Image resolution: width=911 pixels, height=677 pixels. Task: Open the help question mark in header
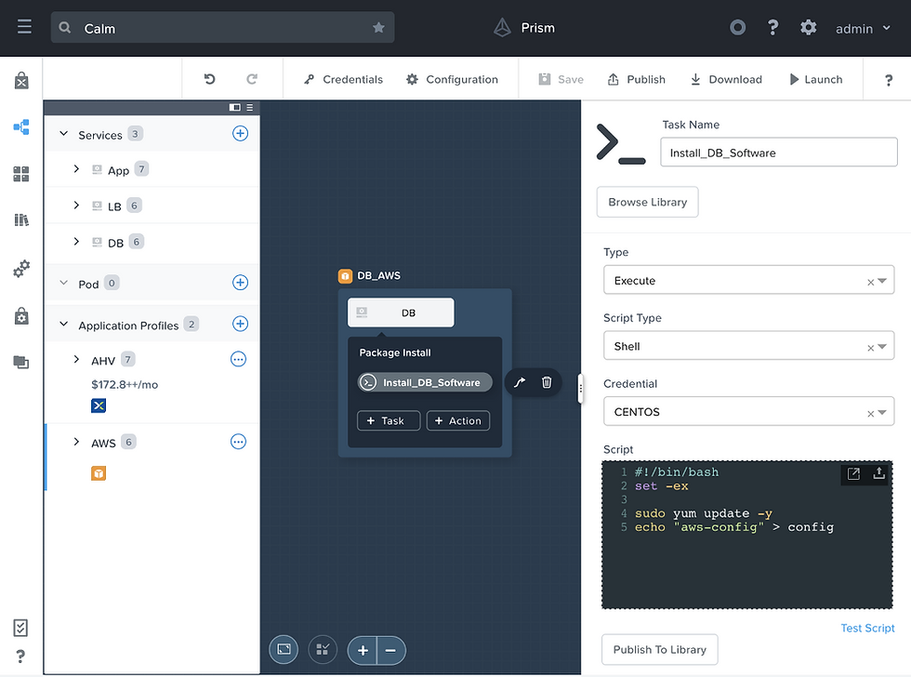772,27
